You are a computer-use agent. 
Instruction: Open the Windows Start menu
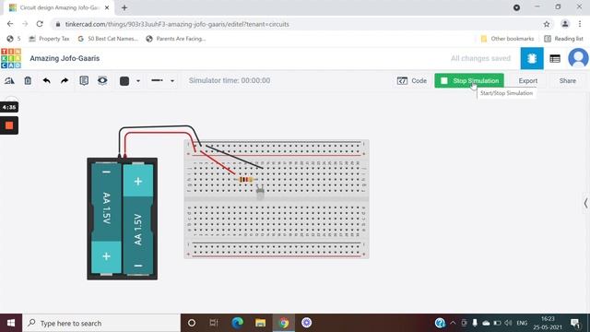(x=11, y=323)
